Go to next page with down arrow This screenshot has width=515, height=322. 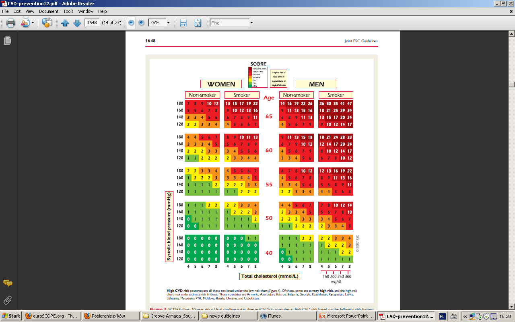[x=77, y=23]
